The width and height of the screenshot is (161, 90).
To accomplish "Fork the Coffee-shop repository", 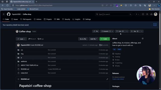I will [x=120, y=31].
